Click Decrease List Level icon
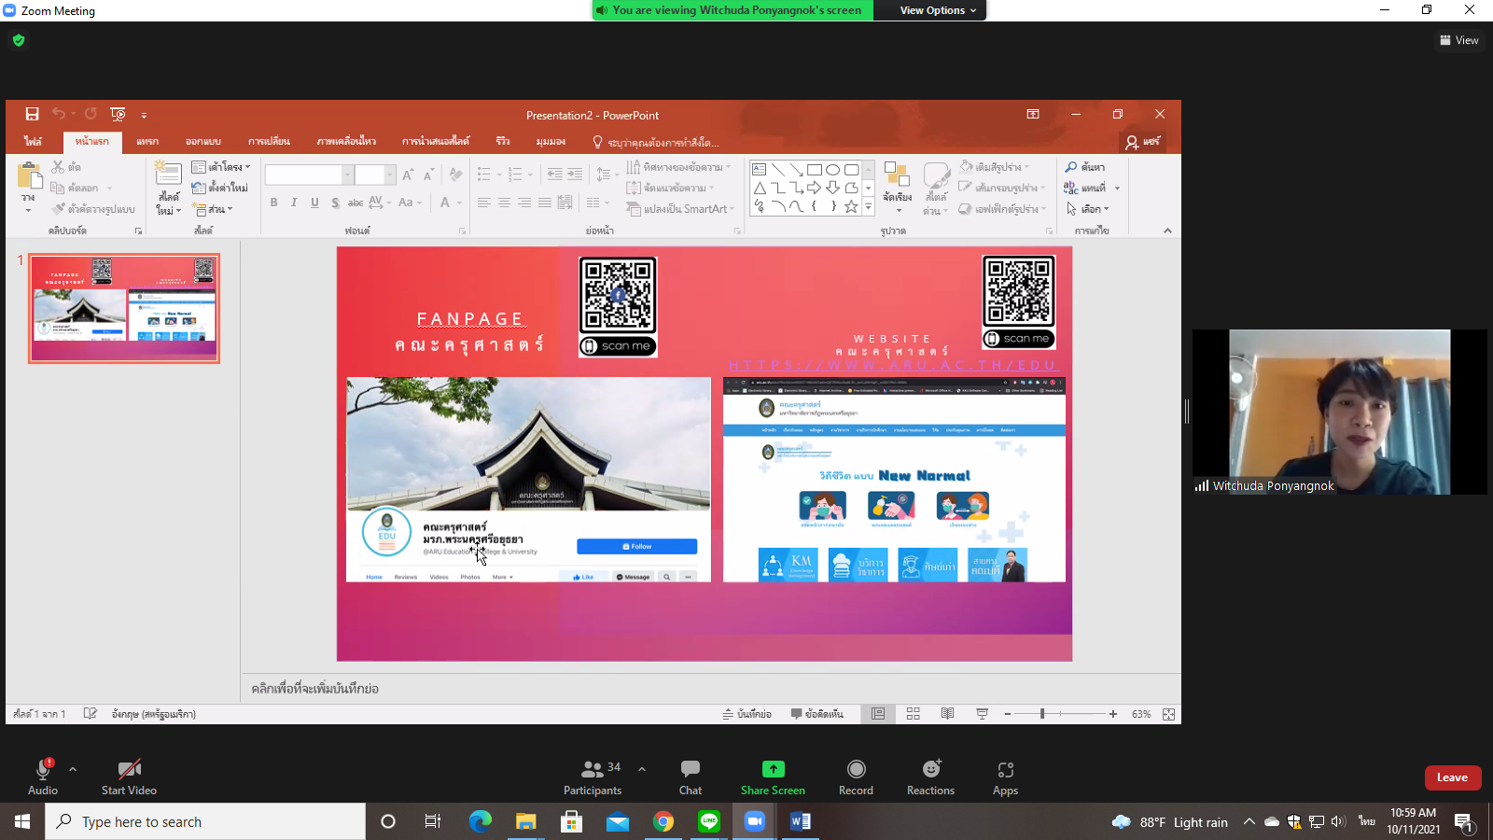Image resolution: width=1493 pixels, height=840 pixels. 554,175
